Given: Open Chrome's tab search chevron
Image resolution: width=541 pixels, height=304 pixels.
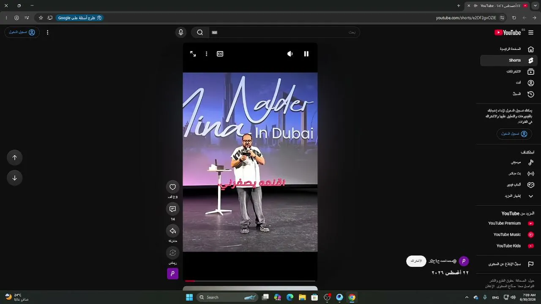Looking at the screenshot, I should tap(534, 6).
